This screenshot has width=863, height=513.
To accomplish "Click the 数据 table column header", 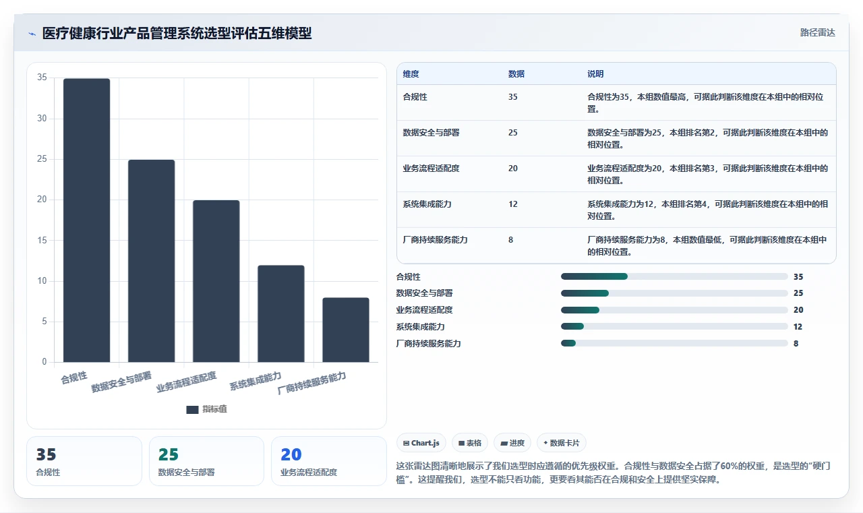I will (516, 73).
